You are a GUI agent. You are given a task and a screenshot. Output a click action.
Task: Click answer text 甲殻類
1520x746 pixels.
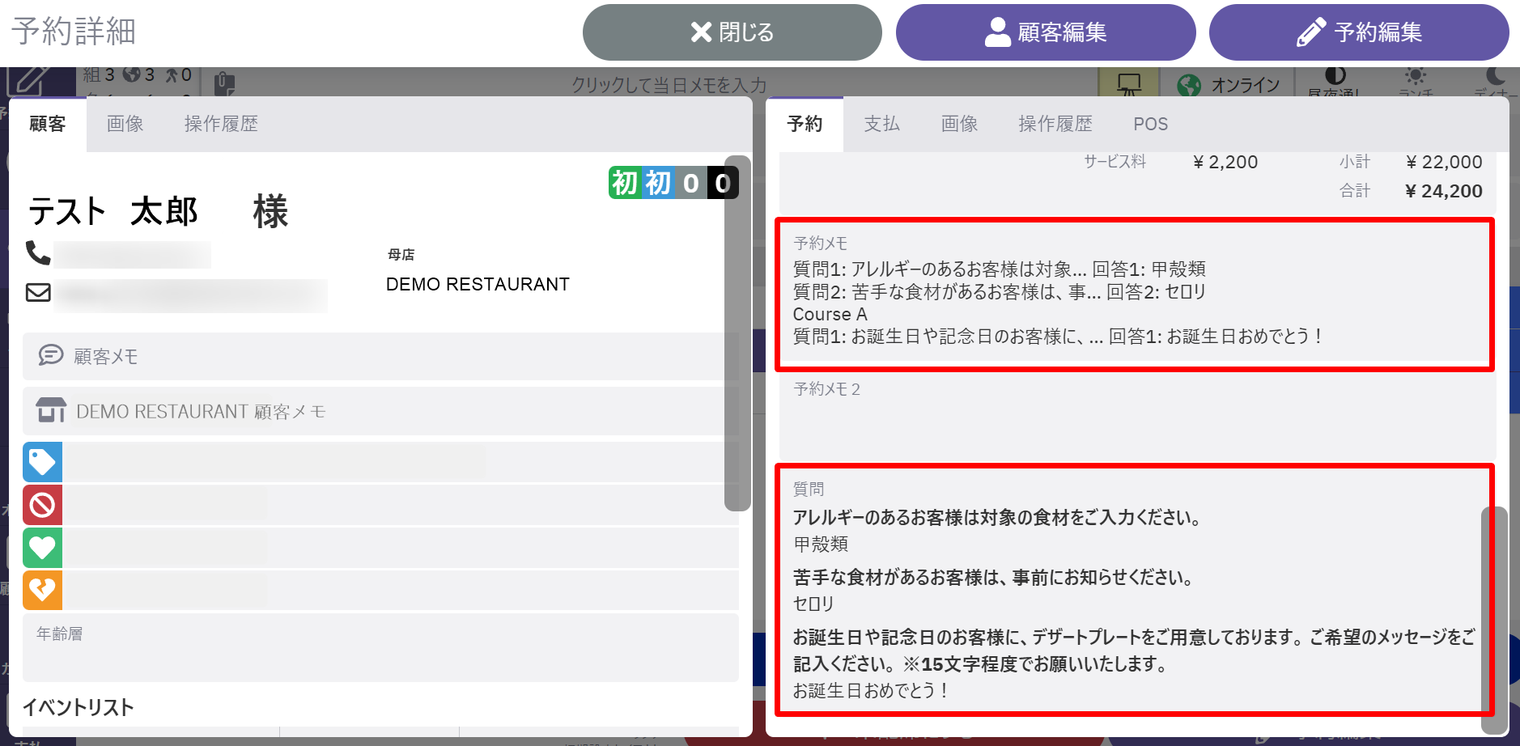(x=821, y=544)
